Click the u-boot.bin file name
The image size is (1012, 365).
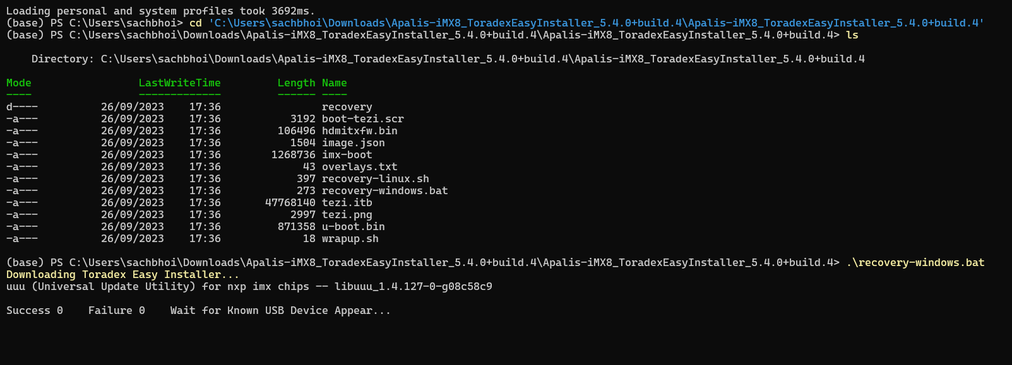pos(353,227)
